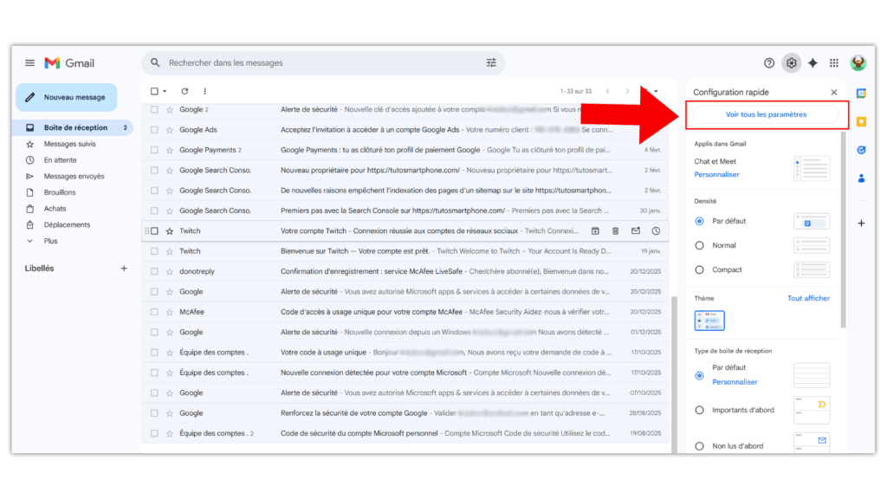
Task: Click the Tout afficher theme link
Action: tap(808, 298)
